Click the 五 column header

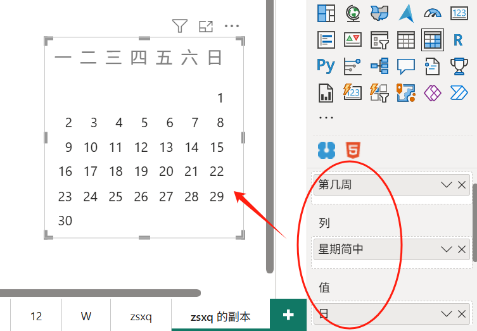click(164, 57)
